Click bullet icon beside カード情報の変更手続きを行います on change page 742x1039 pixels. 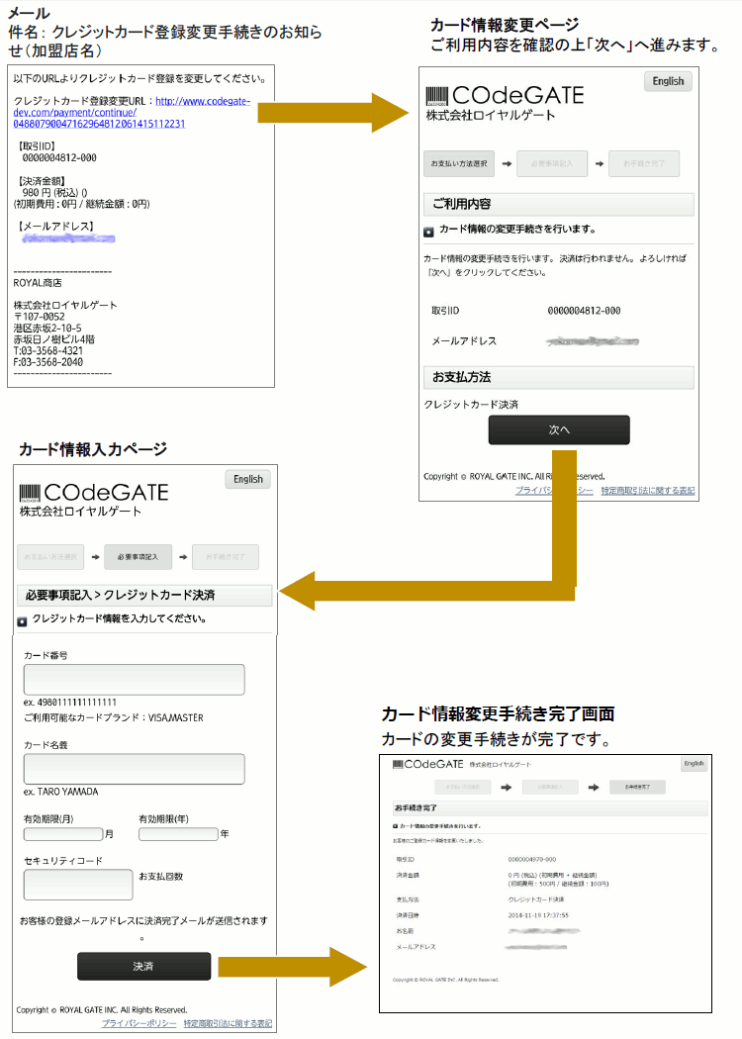pyautogui.click(x=428, y=232)
